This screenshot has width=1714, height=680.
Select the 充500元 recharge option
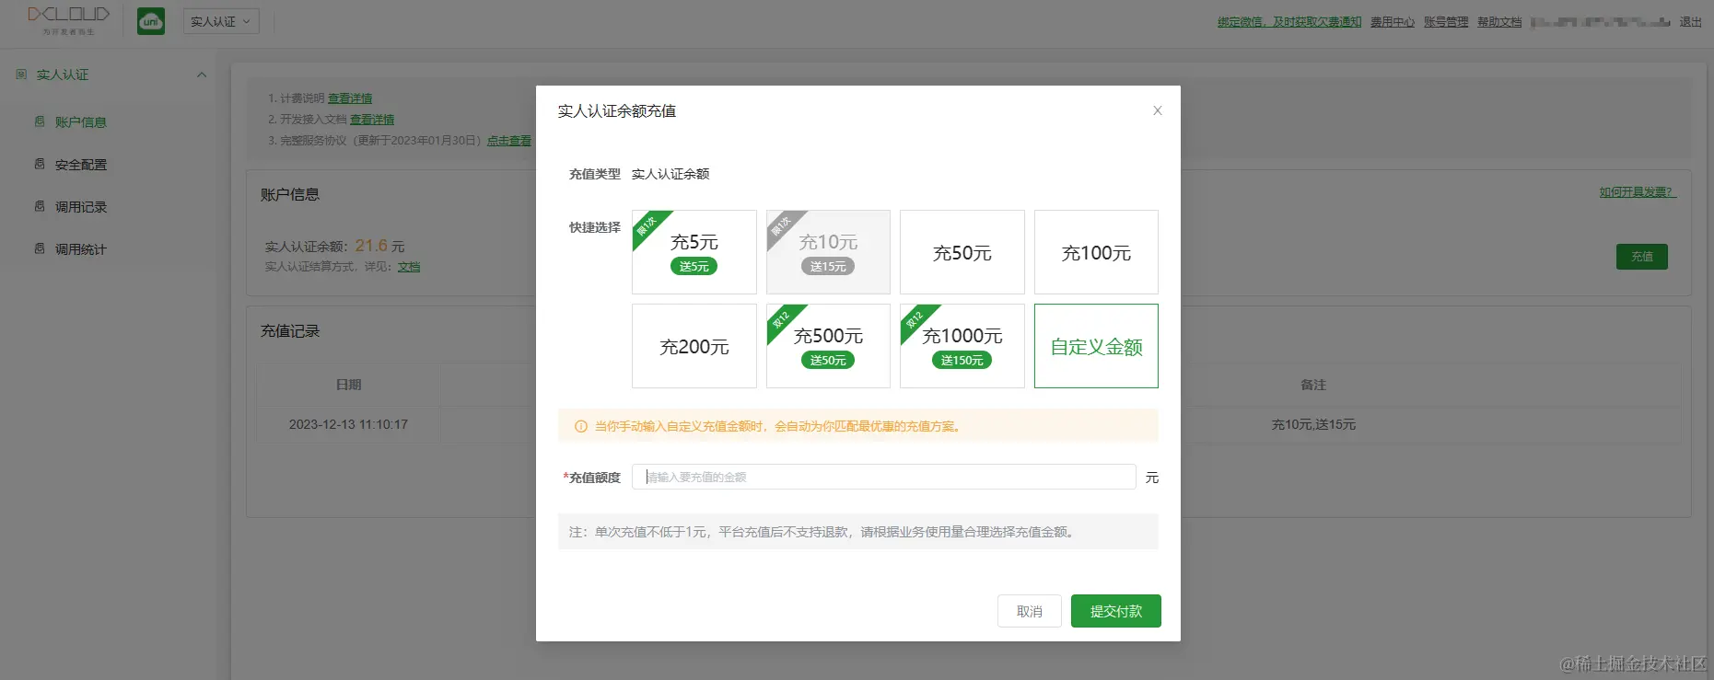[828, 346]
